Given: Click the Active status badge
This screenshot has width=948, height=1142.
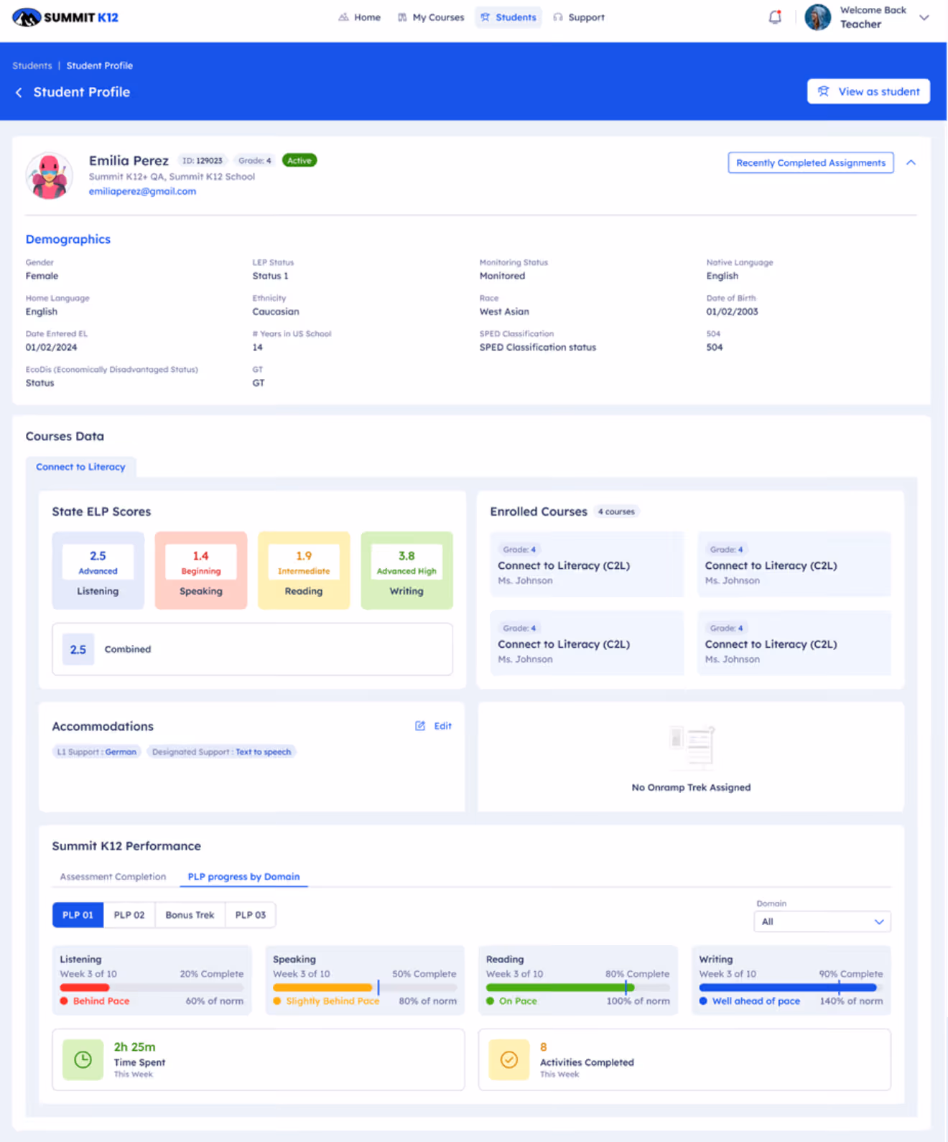Looking at the screenshot, I should (x=299, y=160).
